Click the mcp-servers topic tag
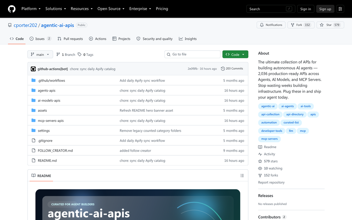The width and height of the screenshot is (352, 220). coord(269,139)
